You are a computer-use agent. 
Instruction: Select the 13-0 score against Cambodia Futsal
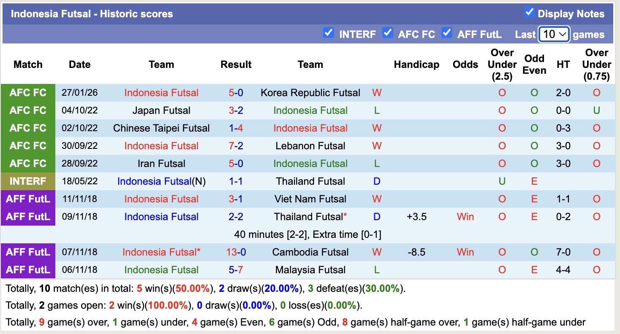pyautogui.click(x=236, y=252)
